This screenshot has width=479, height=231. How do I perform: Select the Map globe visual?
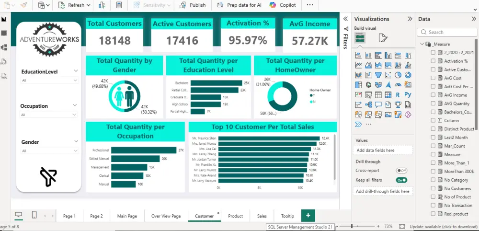tap(368, 85)
